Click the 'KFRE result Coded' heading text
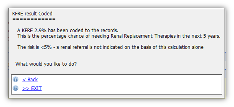234x107 pixels. pos(32,14)
